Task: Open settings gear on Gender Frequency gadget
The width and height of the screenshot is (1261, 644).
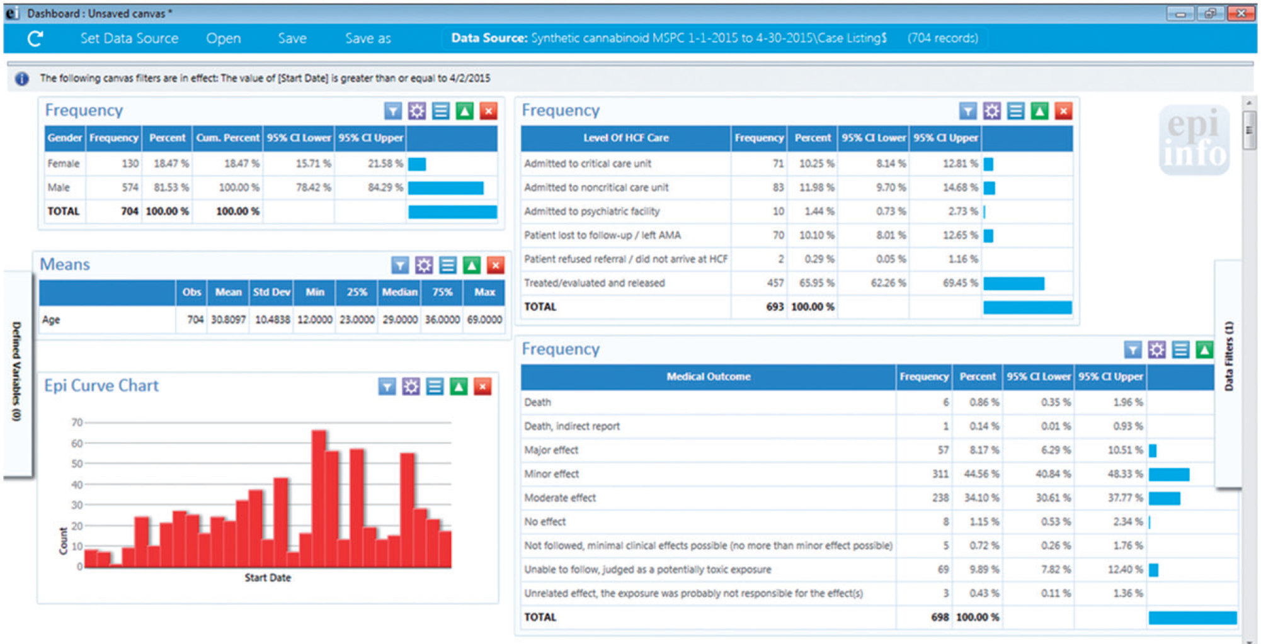Action: [x=416, y=111]
